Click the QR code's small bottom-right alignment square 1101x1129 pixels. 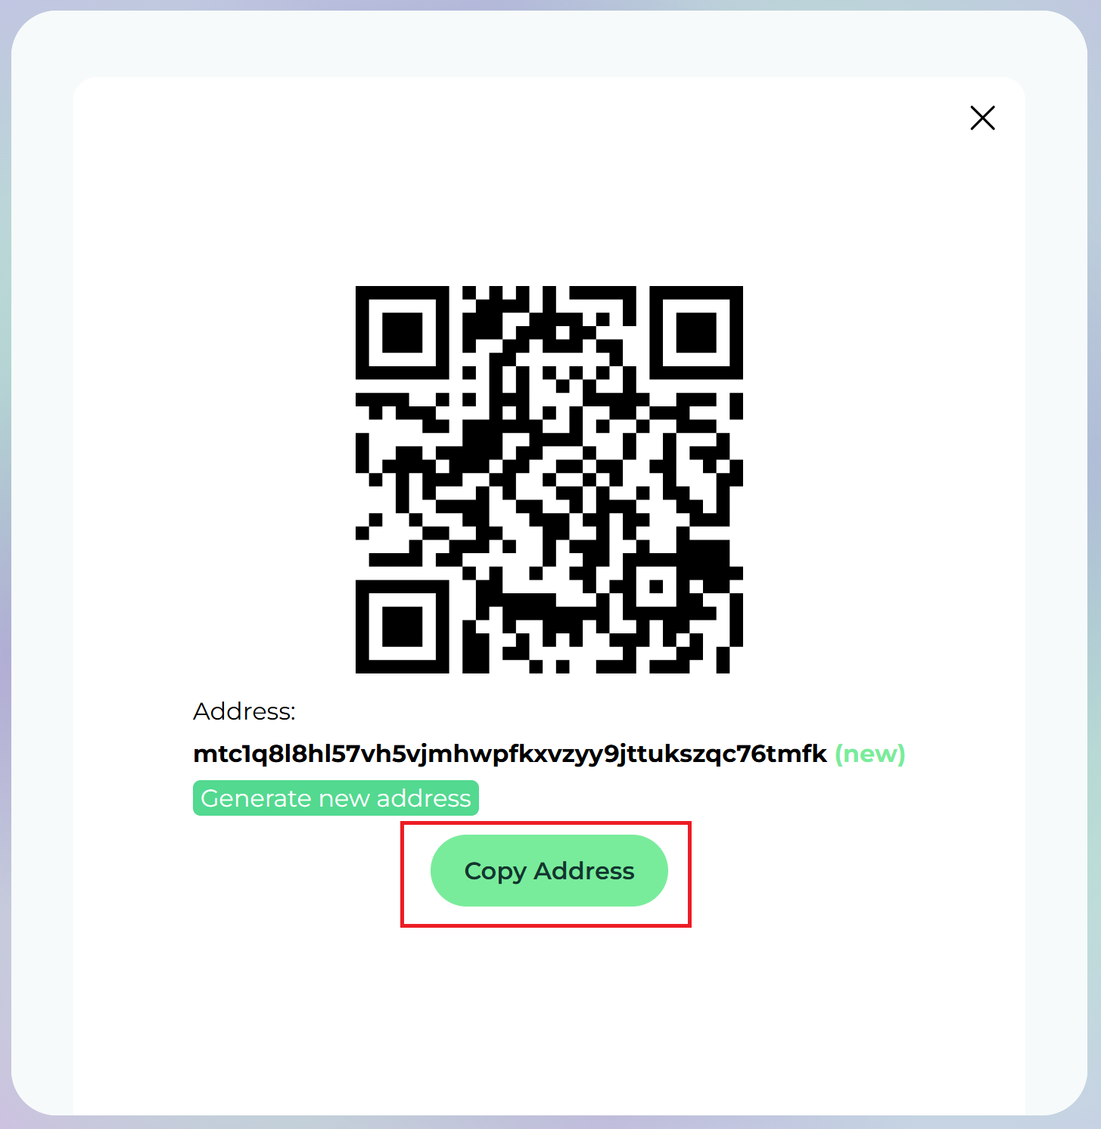click(656, 586)
